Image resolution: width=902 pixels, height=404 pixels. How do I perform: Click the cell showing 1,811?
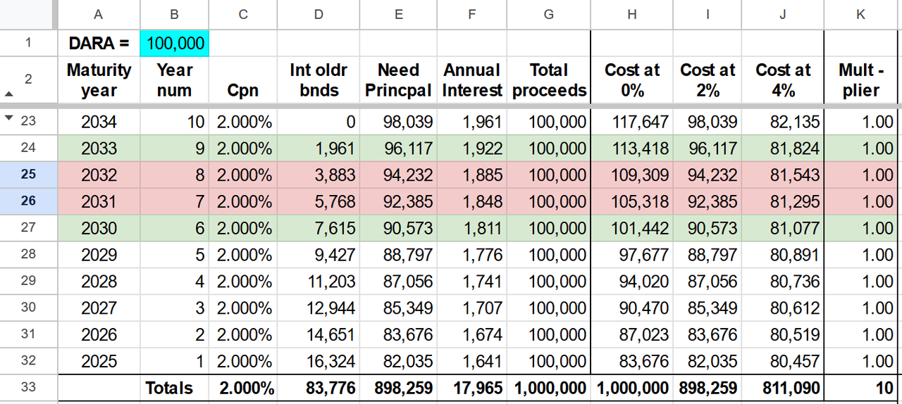(x=472, y=228)
